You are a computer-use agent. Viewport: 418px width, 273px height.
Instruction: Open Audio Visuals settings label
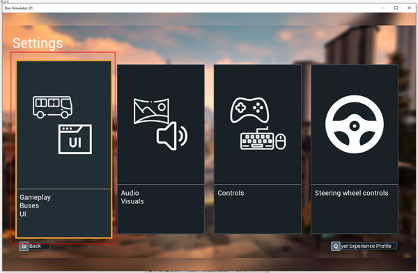tap(132, 197)
